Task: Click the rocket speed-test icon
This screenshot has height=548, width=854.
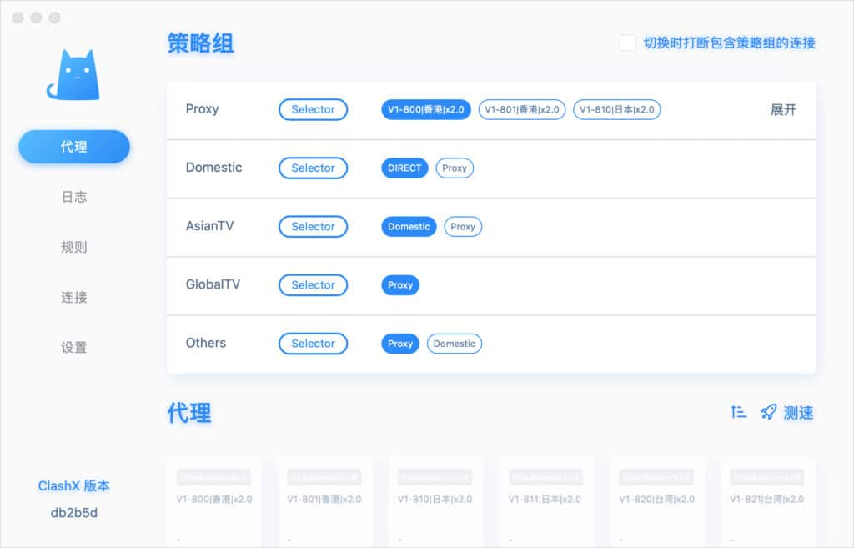Action: click(x=767, y=411)
